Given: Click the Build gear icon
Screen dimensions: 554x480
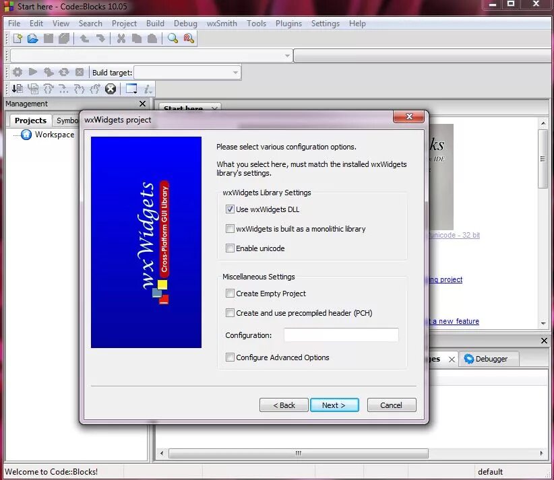Looking at the screenshot, I should [18, 72].
